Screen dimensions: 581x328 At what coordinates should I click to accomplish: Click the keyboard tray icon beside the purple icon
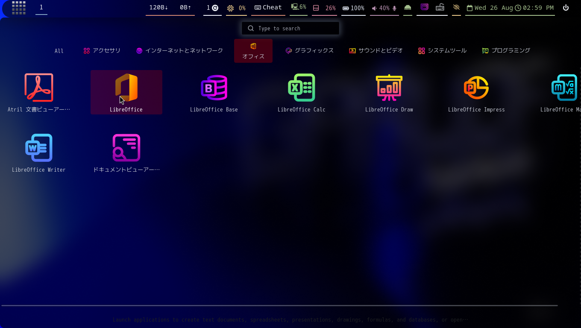(440, 7)
